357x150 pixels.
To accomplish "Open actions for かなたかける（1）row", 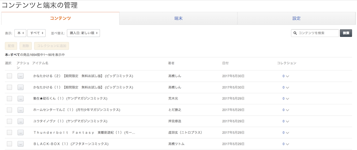I will click(20, 87).
